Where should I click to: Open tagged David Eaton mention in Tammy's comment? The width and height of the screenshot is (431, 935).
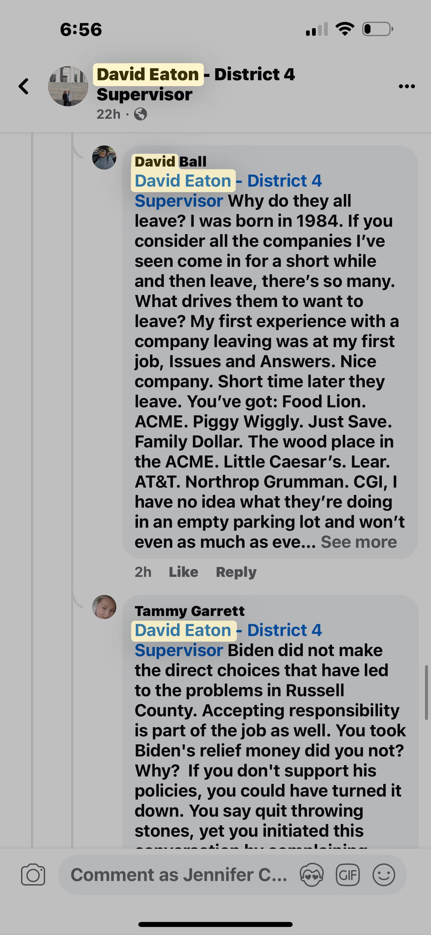183,630
